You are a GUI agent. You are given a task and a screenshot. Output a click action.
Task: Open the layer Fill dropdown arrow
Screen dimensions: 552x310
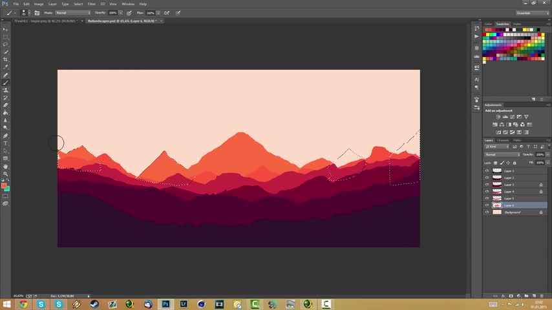coord(547,163)
